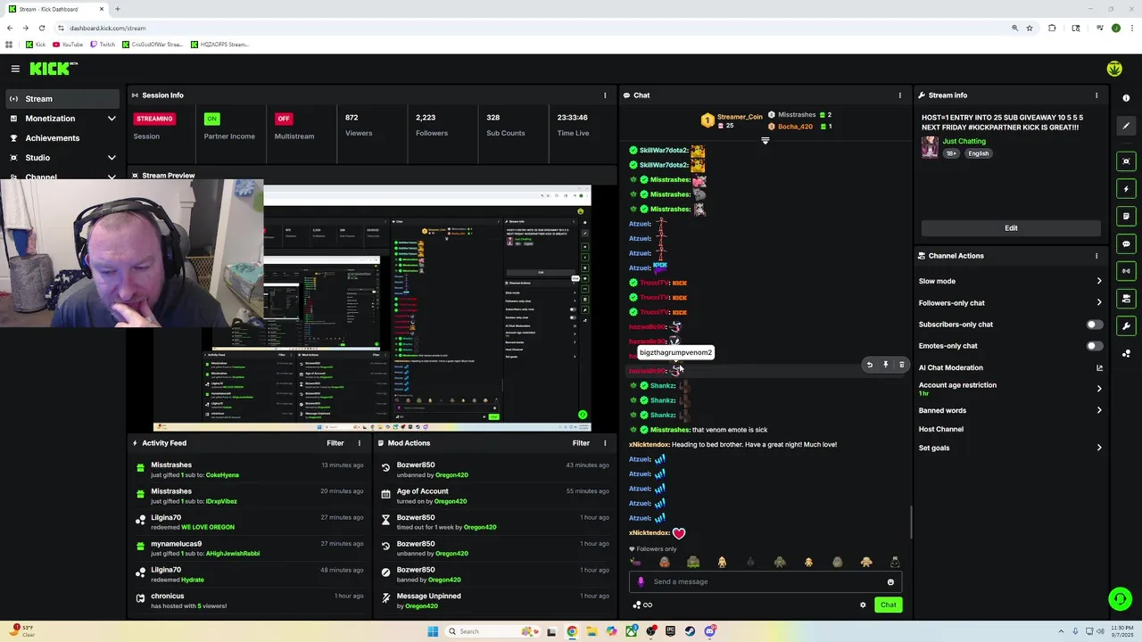Open chat settings gear icon
This screenshot has height=642, width=1142.
[863, 605]
